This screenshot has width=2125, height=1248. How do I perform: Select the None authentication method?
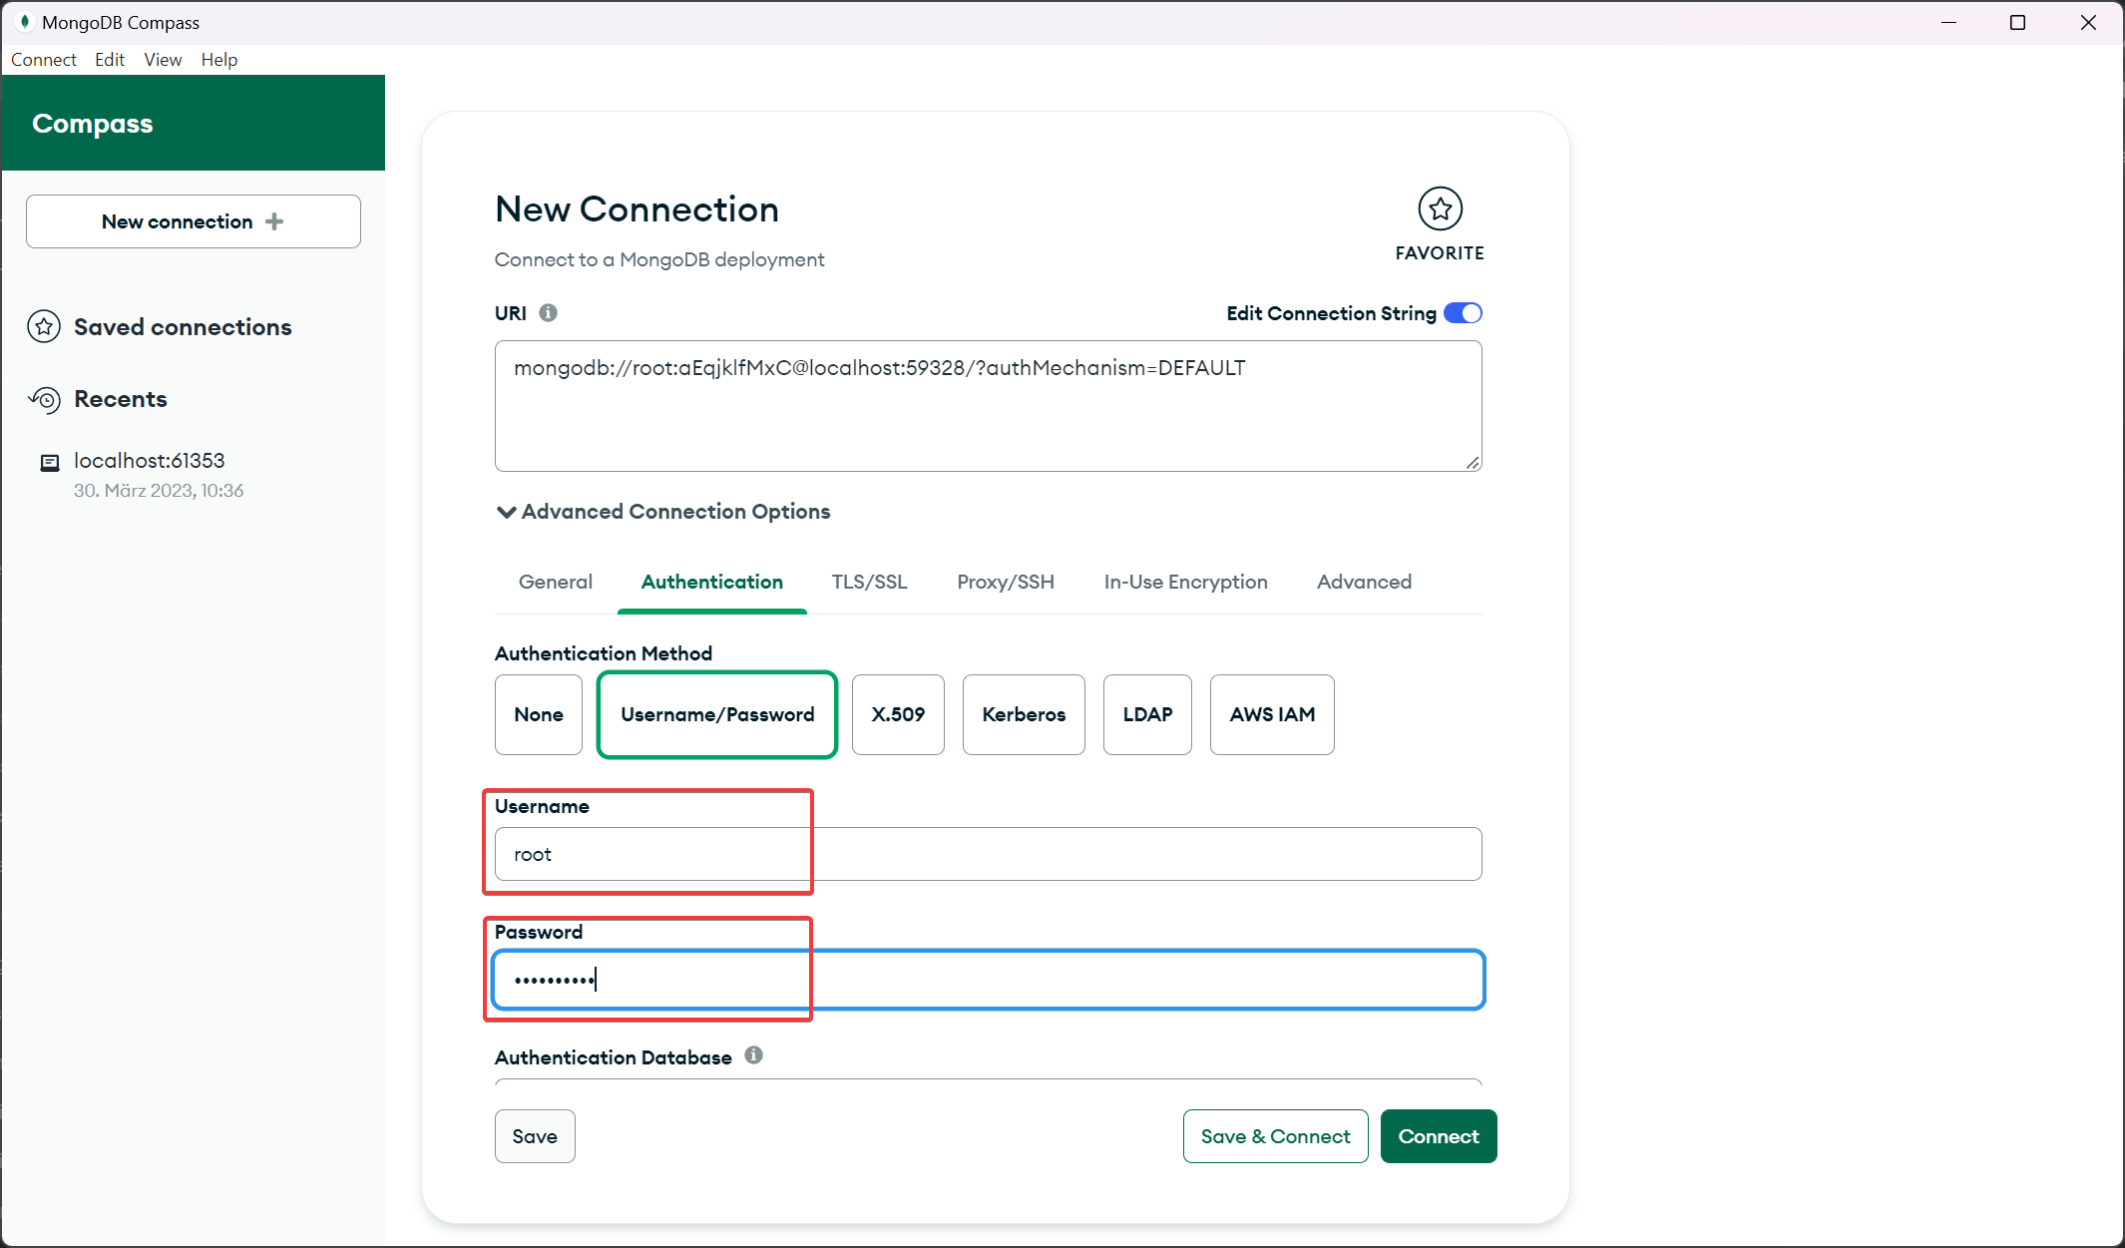click(x=538, y=713)
